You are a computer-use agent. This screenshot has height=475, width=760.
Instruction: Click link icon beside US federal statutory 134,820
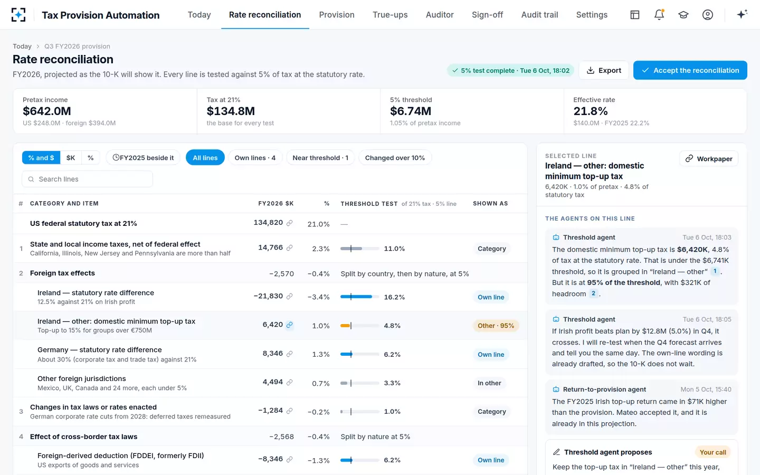pyautogui.click(x=289, y=223)
